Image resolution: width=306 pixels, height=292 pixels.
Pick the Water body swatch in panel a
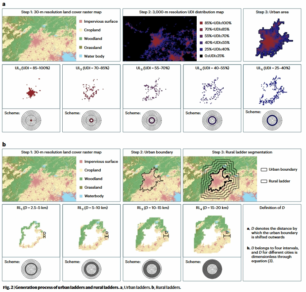(x=81, y=56)
